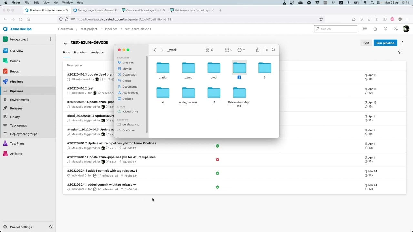This screenshot has width=413, height=232.
Task: Click the Run pipeline button
Action: pos(385,43)
